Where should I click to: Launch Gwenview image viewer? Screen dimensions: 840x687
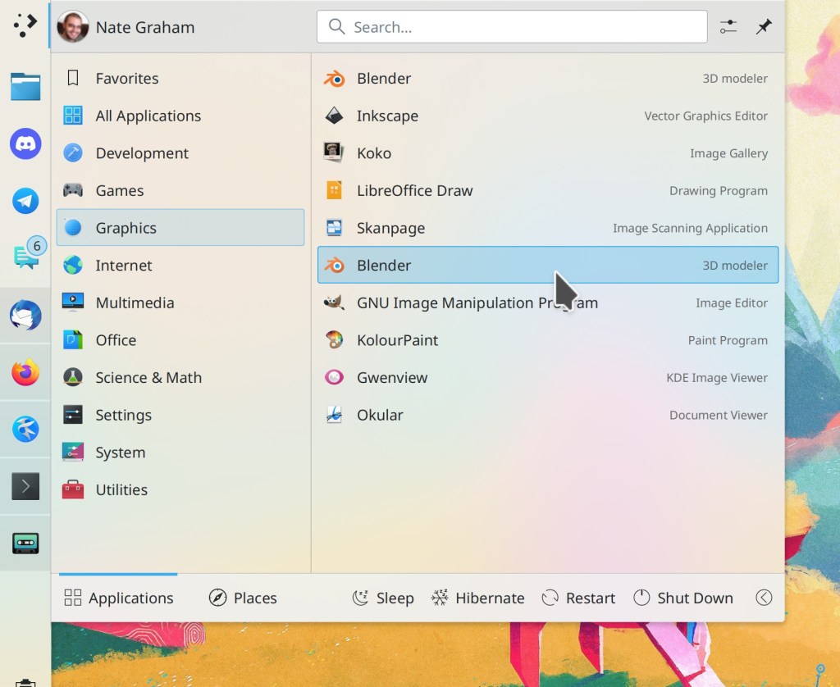tap(391, 378)
